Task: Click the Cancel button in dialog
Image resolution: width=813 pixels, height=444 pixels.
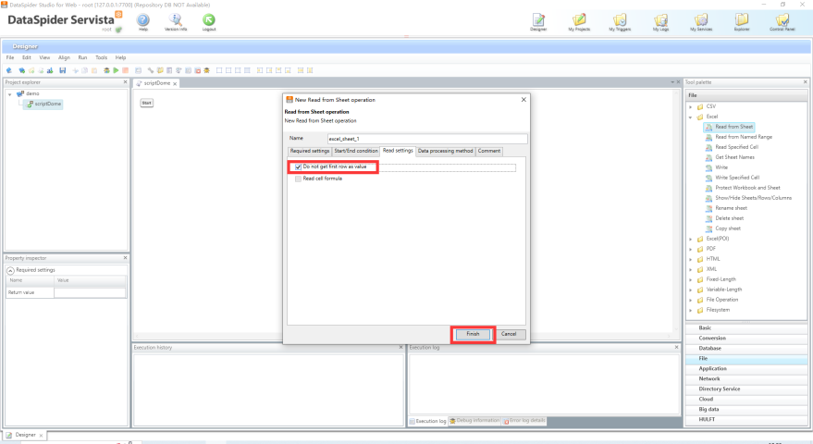Action: [509, 334]
